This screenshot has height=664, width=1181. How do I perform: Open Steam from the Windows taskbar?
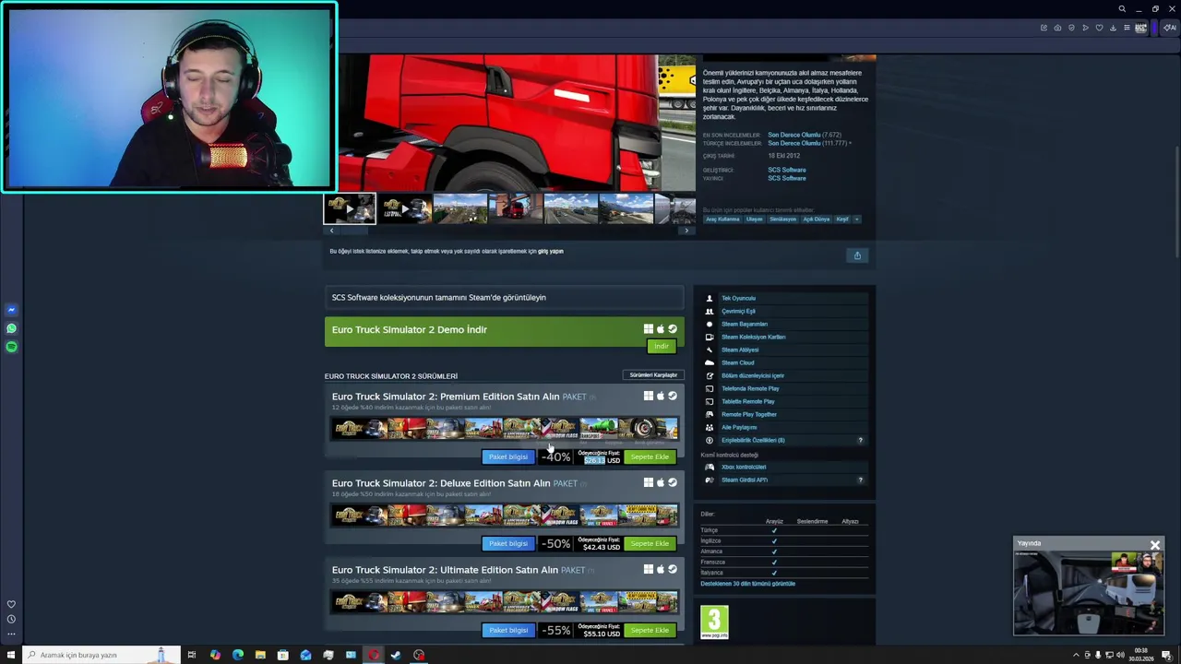[x=396, y=655]
